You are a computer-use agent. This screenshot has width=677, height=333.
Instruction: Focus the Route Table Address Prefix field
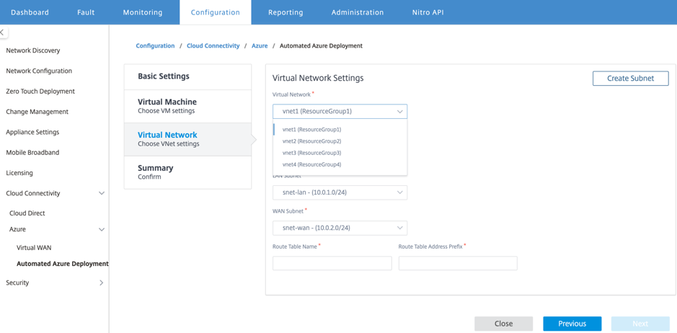click(x=458, y=263)
